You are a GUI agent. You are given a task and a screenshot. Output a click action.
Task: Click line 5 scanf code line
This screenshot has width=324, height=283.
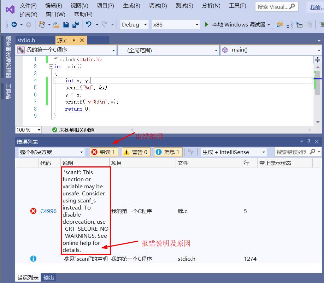tap(87, 88)
